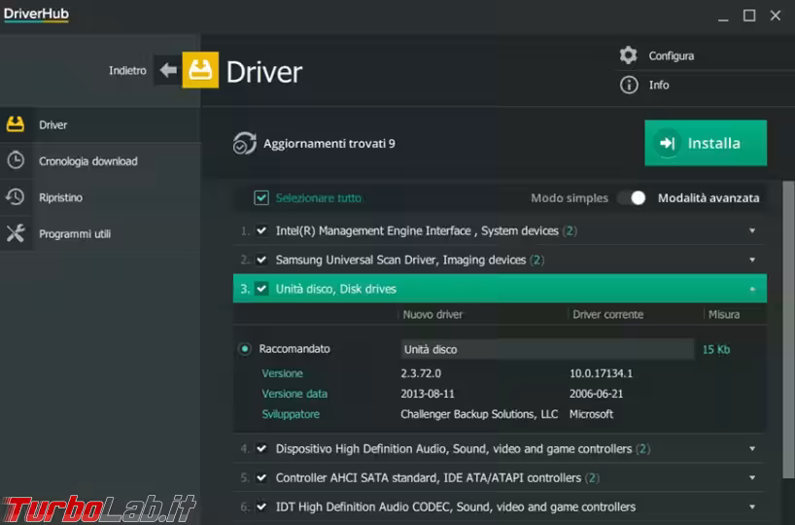Click the Ripristino restore icon
The height and width of the screenshot is (525, 795).
(x=16, y=196)
